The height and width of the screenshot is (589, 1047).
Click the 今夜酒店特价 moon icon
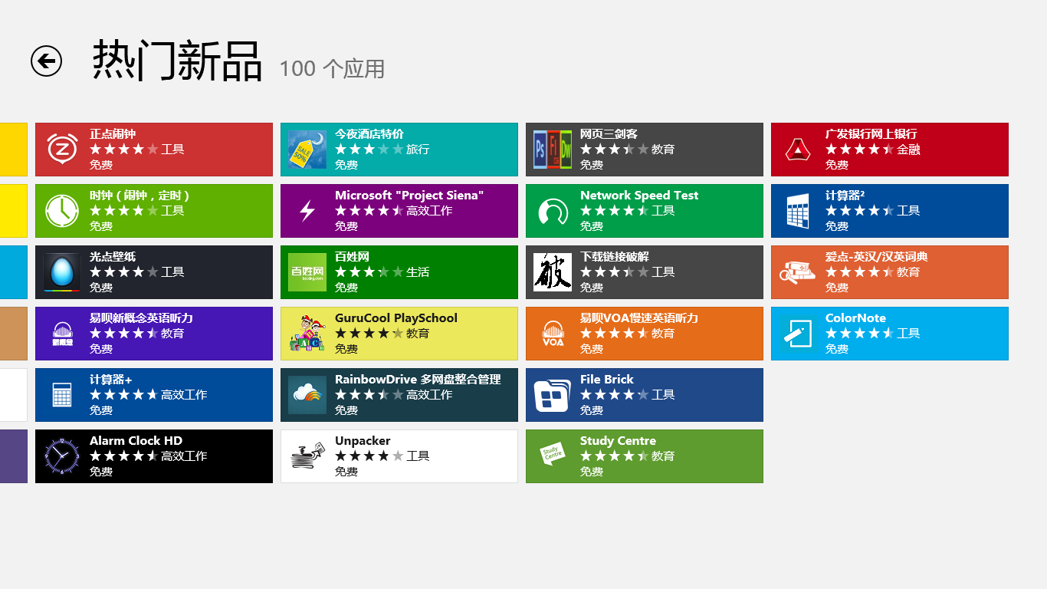click(307, 150)
